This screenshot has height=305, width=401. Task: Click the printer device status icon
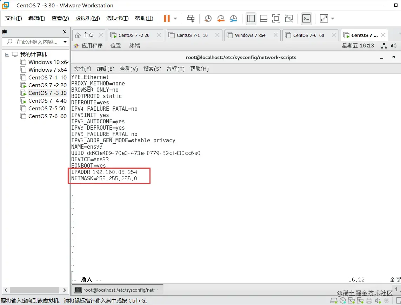369,300
